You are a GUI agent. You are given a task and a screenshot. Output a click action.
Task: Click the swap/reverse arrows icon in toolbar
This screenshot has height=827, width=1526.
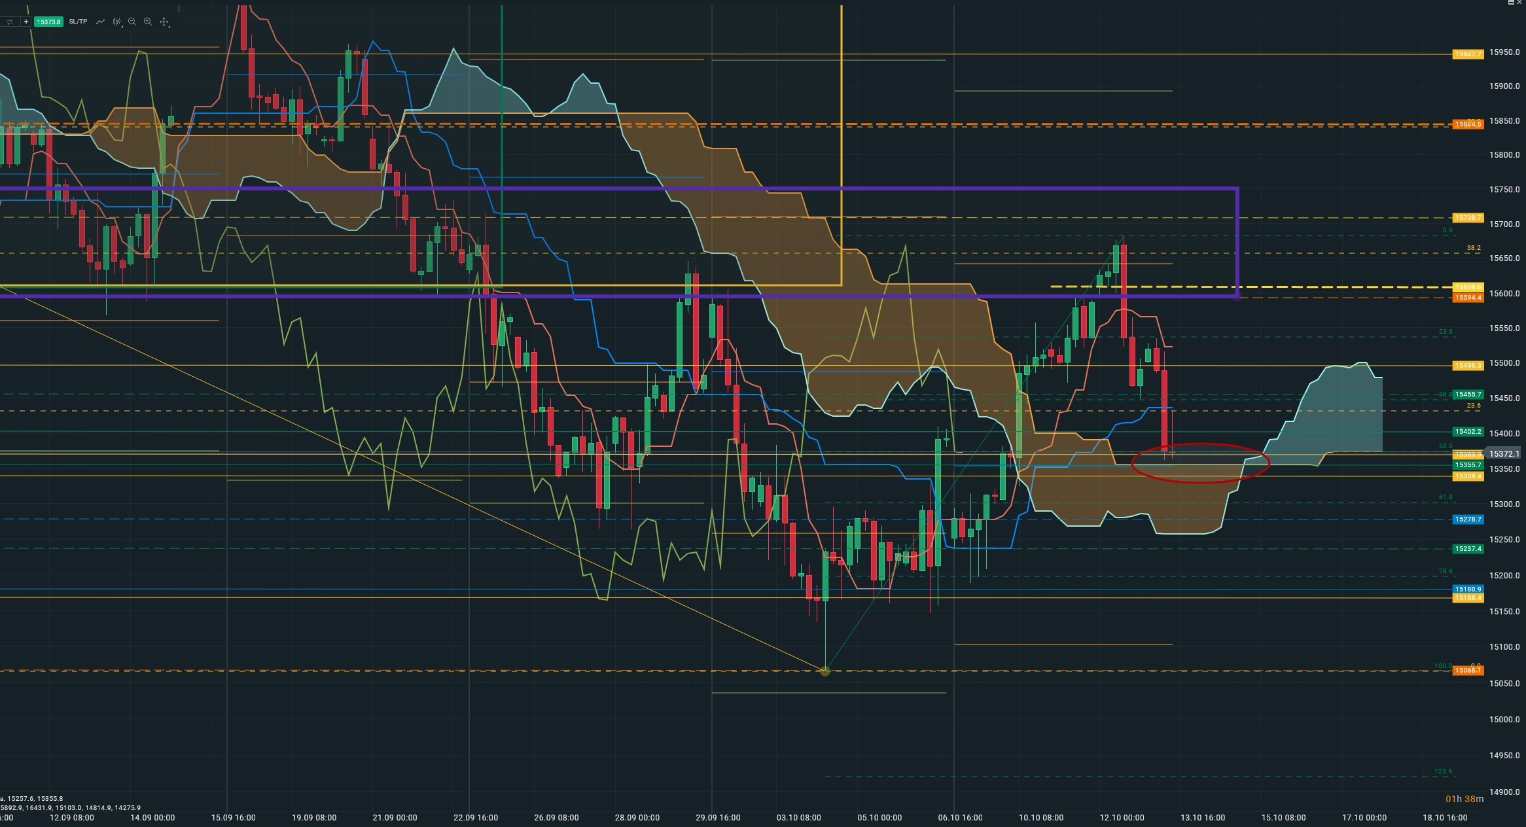coord(9,22)
